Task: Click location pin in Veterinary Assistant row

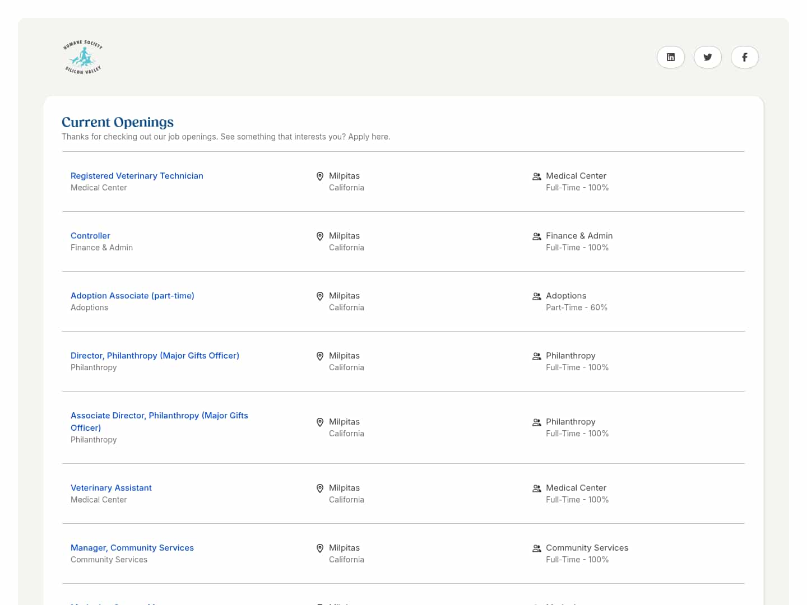Action: [x=320, y=488]
